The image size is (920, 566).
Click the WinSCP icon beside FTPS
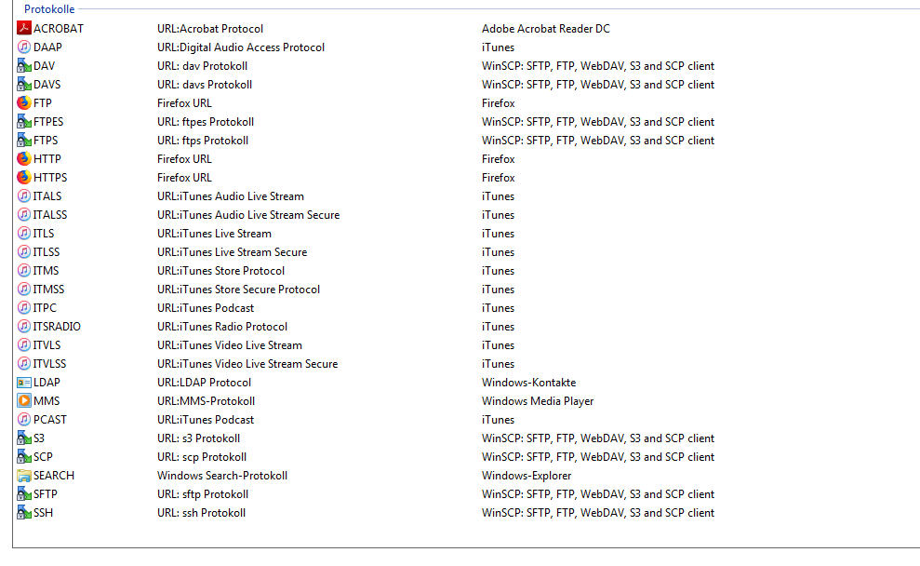click(24, 141)
